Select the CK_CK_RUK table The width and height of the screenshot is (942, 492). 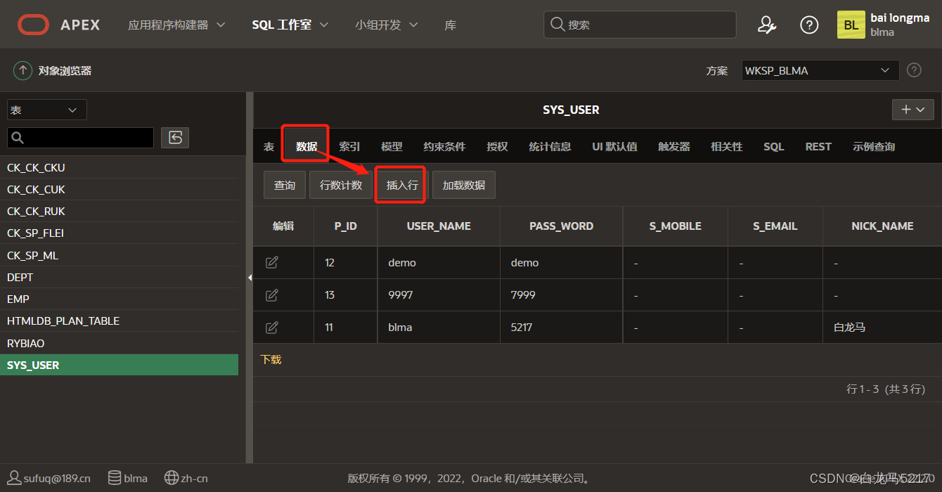pos(119,211)
